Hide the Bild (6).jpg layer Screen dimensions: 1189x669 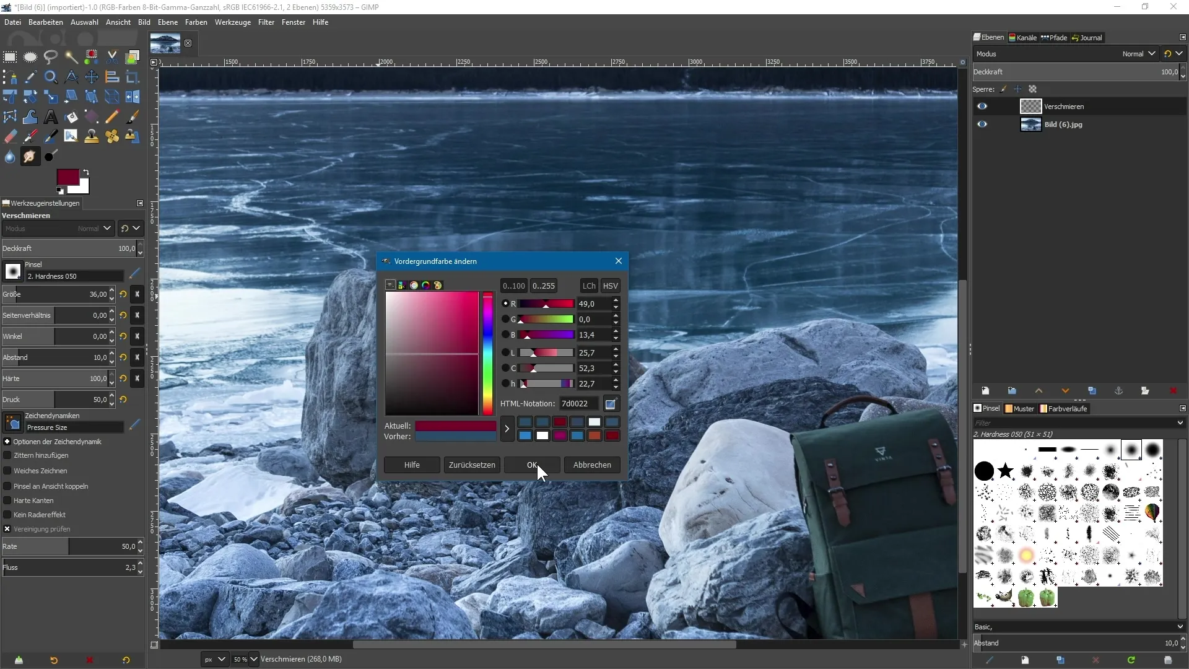click(x=982, y=125)
